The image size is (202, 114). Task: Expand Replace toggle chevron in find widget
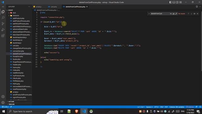pos(149,14)
